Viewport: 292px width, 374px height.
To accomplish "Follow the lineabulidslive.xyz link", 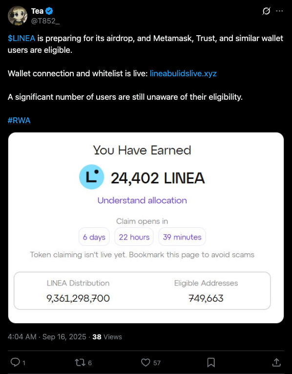I will [x=183, y=73].
